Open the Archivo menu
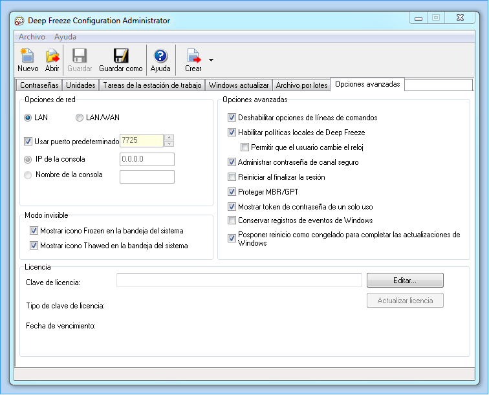Screen dimensions: 489x395 [x=32, y=37]
